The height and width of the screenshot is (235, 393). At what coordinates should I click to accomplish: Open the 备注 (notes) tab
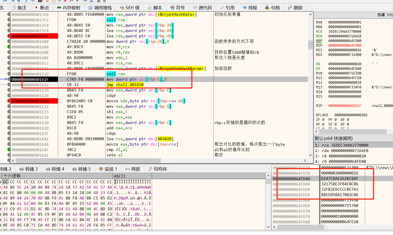pyautogui.click(x=19, y=8)
